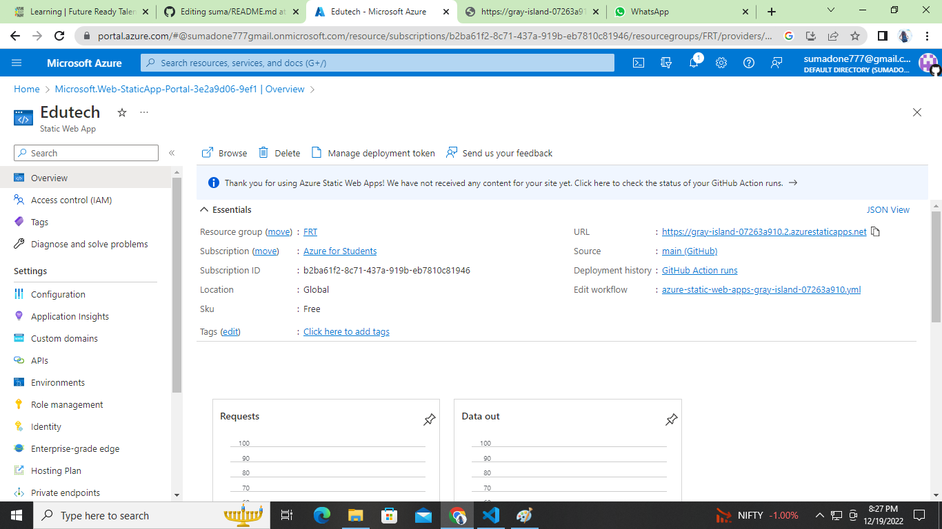Copy the azurestaticapps.net URL

874,231
